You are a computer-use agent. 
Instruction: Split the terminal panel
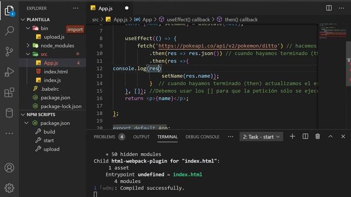click(305, 136)
